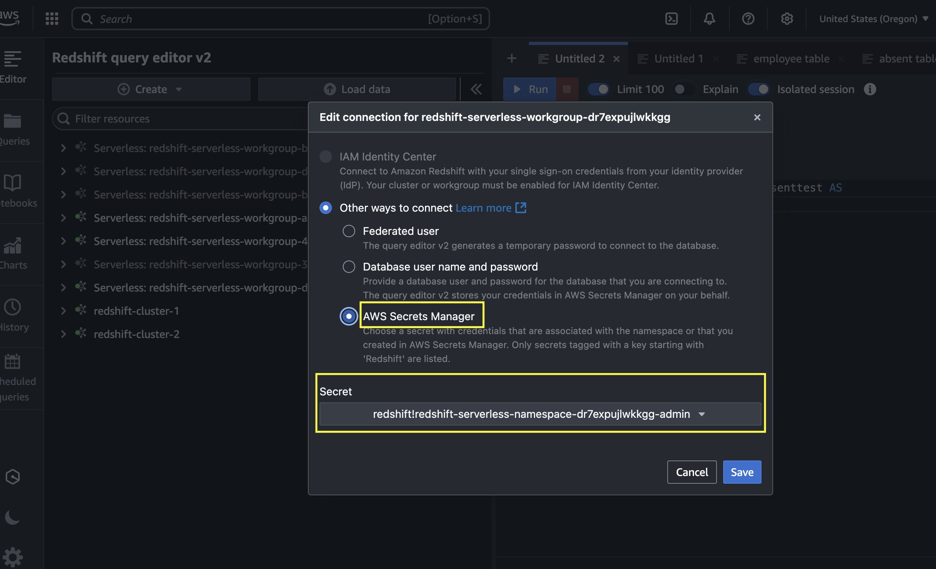Open the Secret selection dropdown
936x569 pixels.
540,414
